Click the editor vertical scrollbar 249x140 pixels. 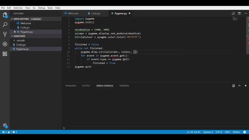click(x=247, y=35)
